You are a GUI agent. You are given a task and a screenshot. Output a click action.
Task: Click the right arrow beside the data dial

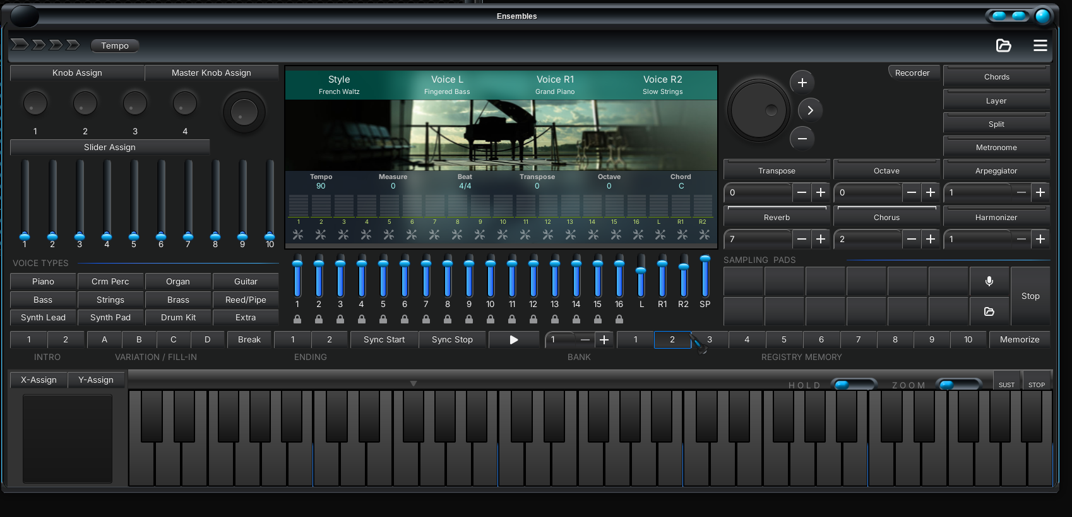(810, 110)
